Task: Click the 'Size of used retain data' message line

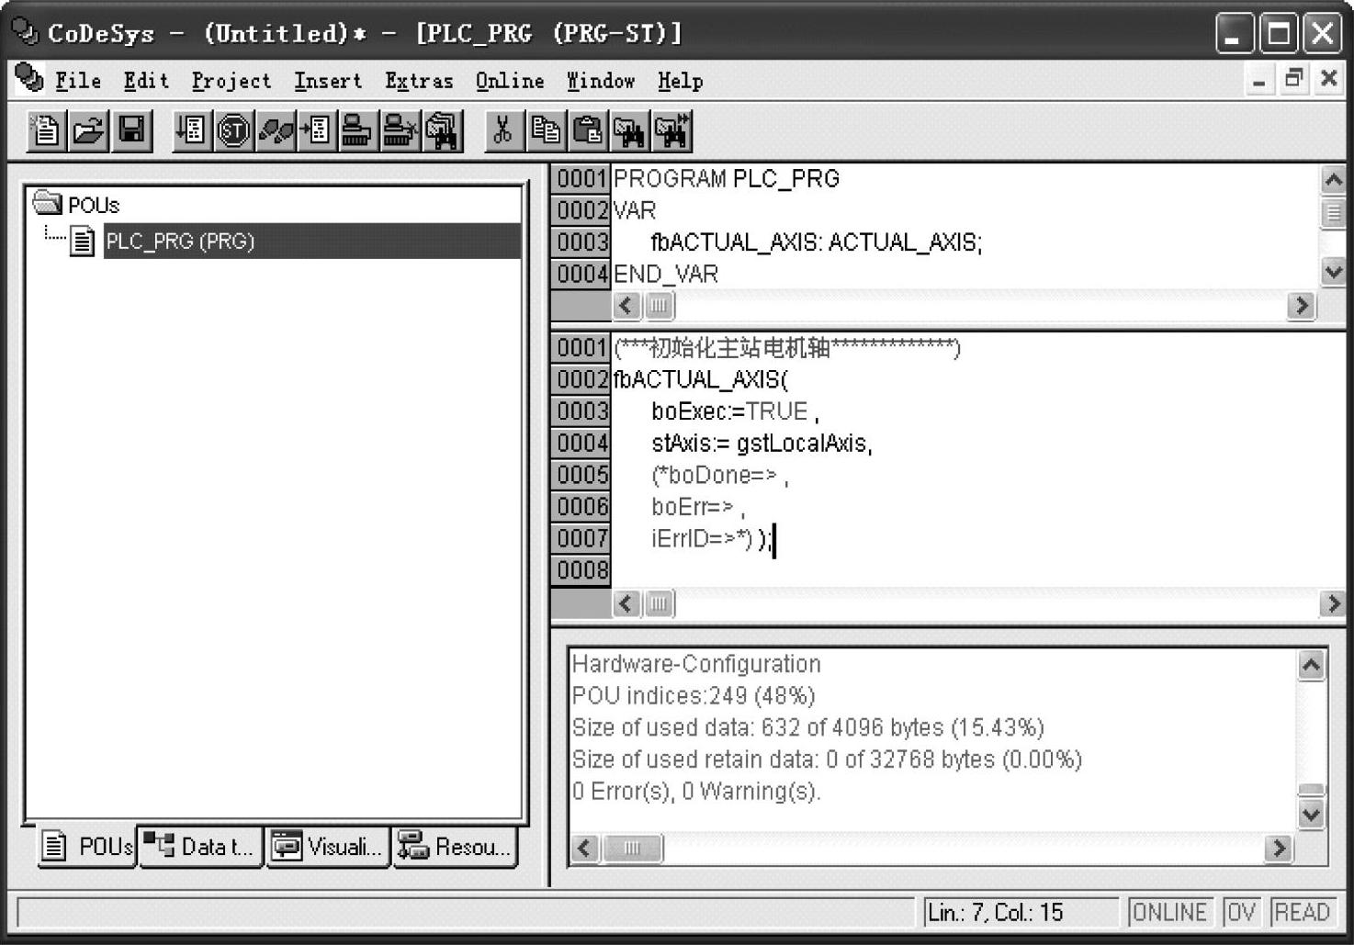Action: pos(827,759)
